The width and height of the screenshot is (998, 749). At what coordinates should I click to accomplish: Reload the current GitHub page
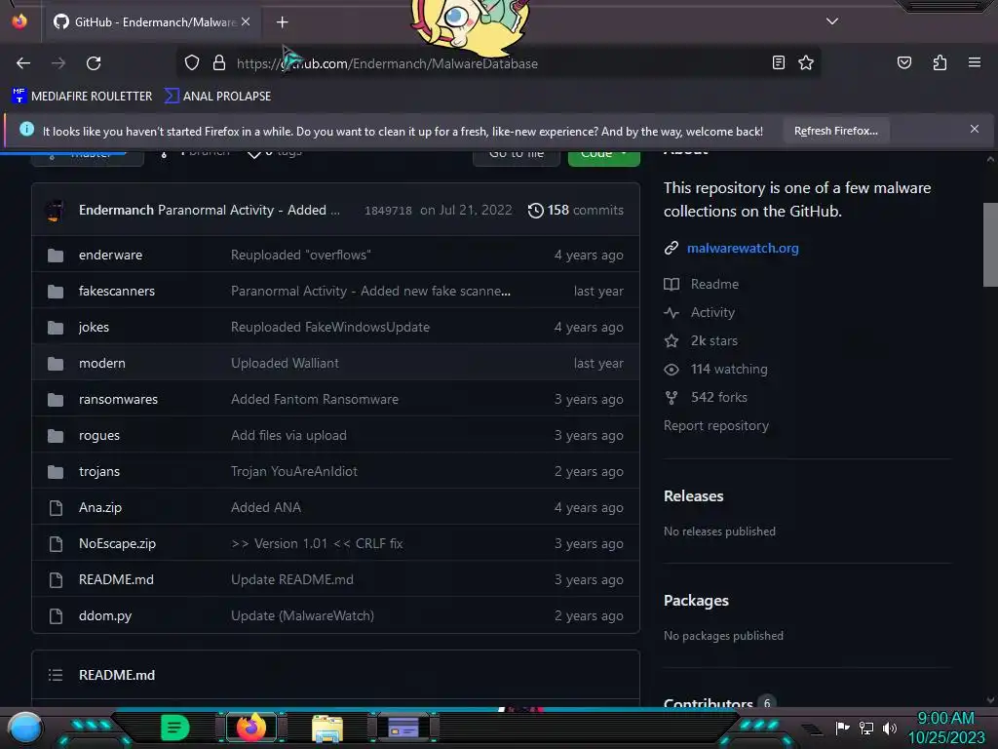click(x=94, y=63)
